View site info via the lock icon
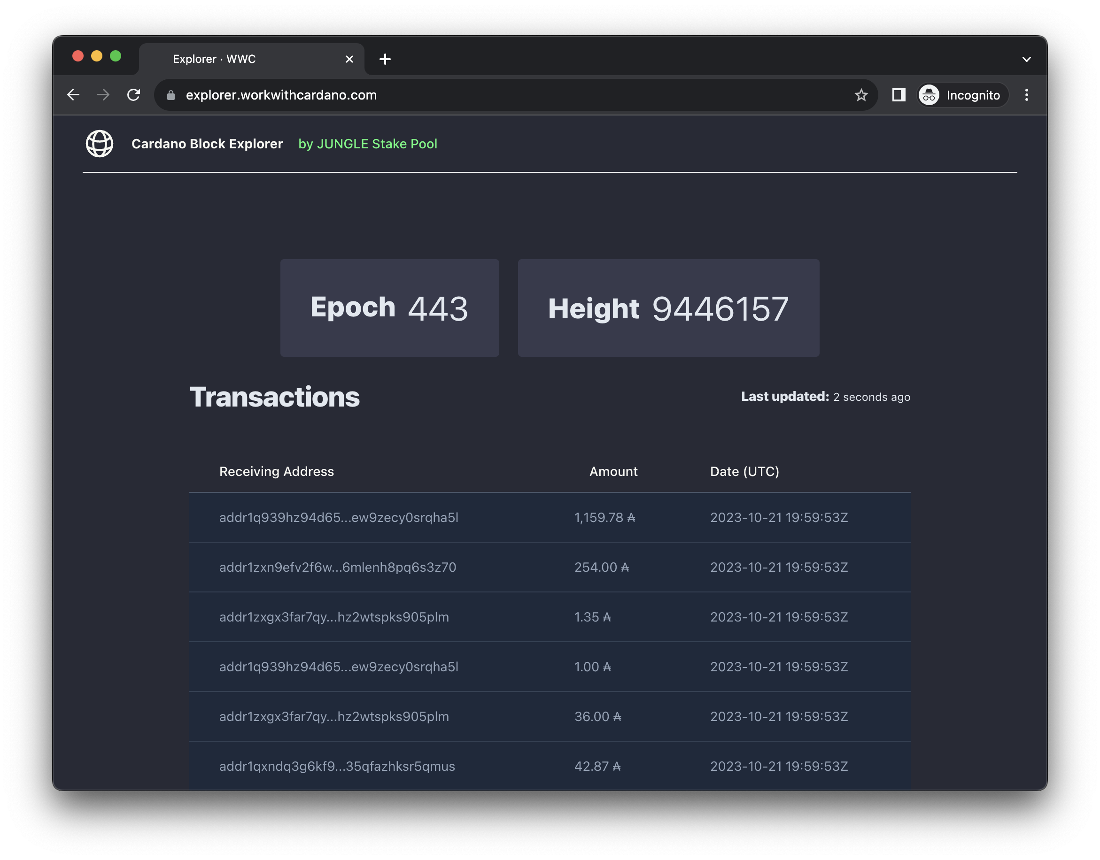 click(171, 95)
